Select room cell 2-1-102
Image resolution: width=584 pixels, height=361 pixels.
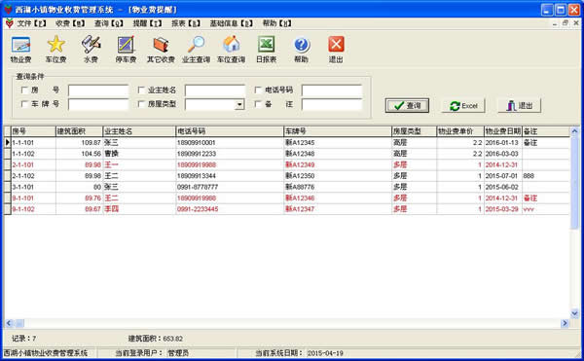(x=33, y=176)
